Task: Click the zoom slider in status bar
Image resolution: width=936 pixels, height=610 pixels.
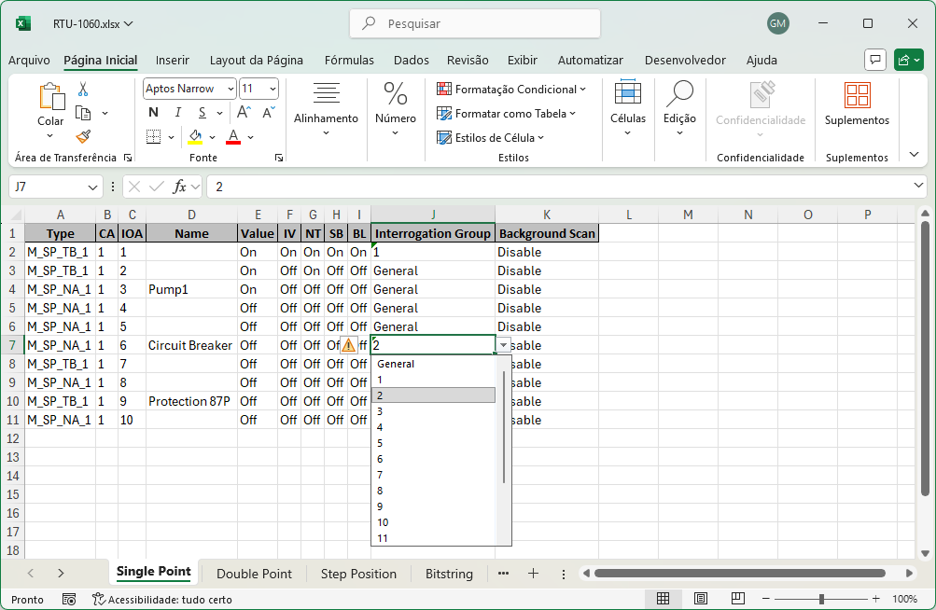Action: pos(821,599)
